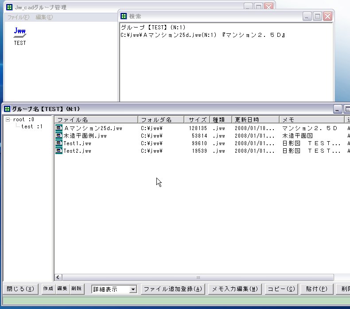Click the horizontal scrollbar thumb

click(x=198, y=277)
